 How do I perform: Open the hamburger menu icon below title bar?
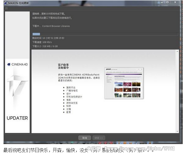6,8
